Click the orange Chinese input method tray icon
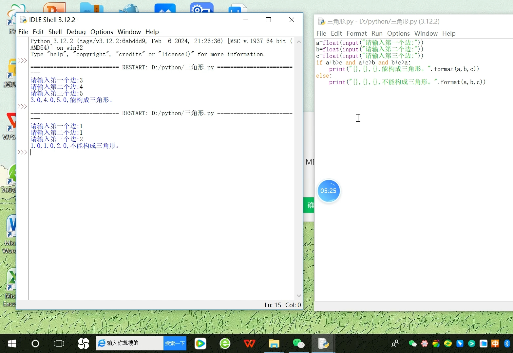 click(495, 344)
